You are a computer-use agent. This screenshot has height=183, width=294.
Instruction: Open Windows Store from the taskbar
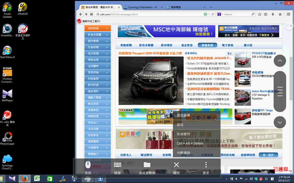click(x=50, y=179)
